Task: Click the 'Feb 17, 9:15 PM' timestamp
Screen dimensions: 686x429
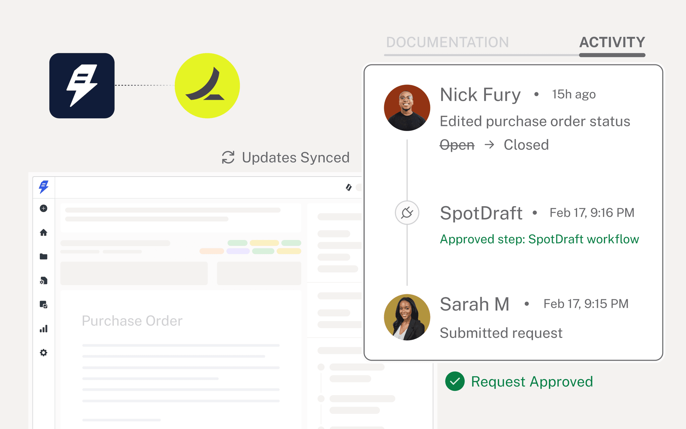Action: (x=586, y=304)
